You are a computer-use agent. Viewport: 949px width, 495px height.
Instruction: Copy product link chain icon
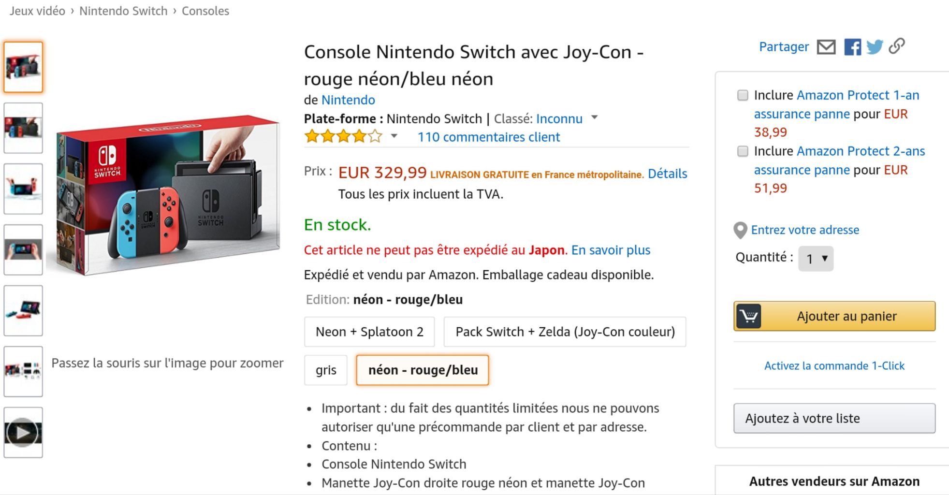[897, 46]
